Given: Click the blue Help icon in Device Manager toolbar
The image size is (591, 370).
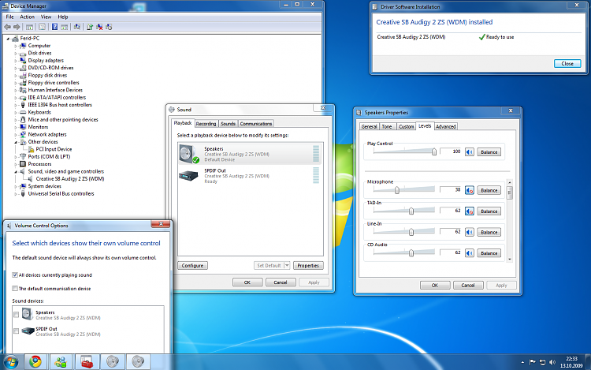Looking at the screenshot, I should click(x=54, y=27).
